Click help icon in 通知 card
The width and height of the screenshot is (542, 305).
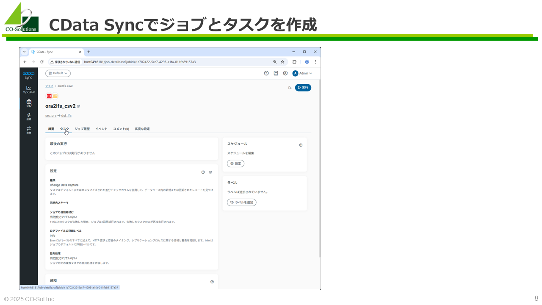(212, 282)
